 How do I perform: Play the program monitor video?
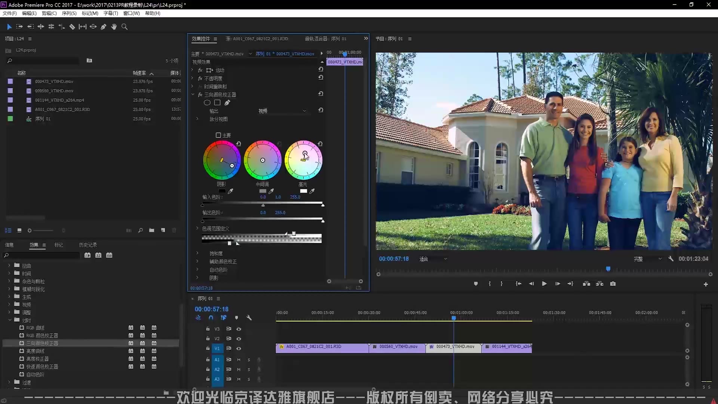pos(544,284)
